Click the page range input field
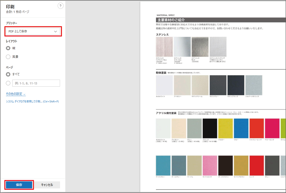The height and width of the screenshot is (193, 286). (36, 83)
